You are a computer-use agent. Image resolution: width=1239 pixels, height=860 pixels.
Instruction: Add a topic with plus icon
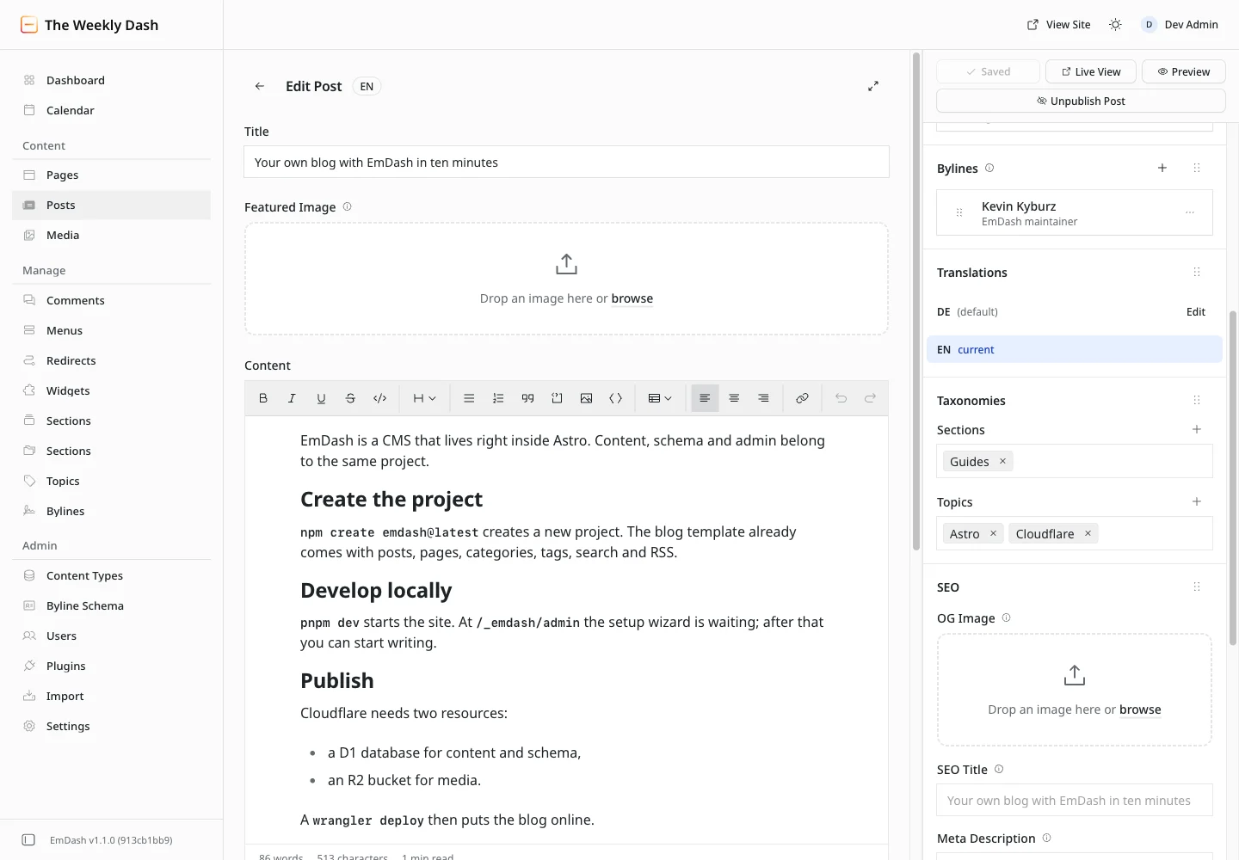click(1197, 501)
